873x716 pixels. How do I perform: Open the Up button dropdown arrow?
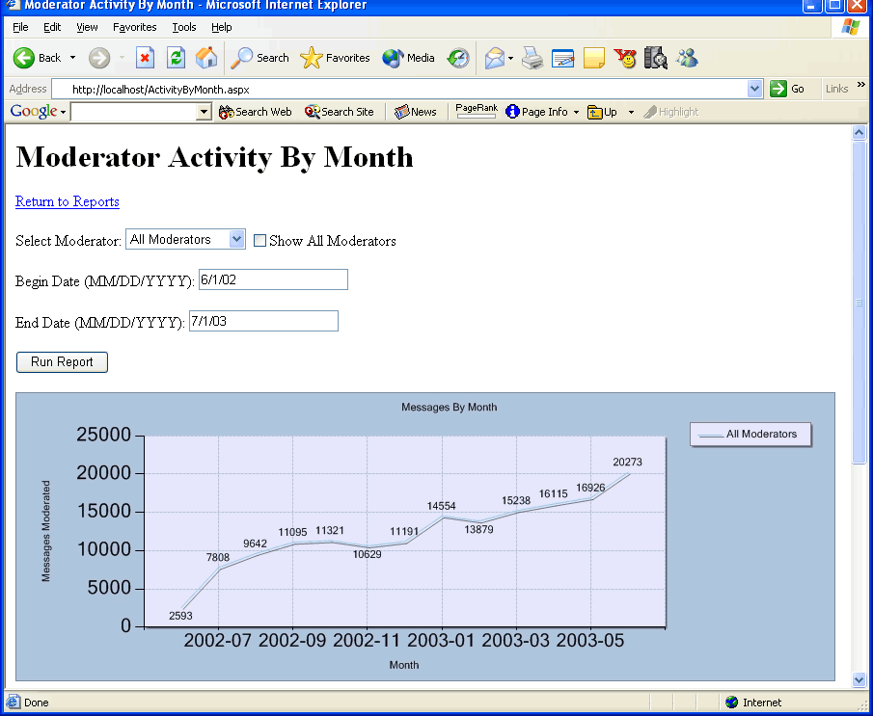coord(631,112)
